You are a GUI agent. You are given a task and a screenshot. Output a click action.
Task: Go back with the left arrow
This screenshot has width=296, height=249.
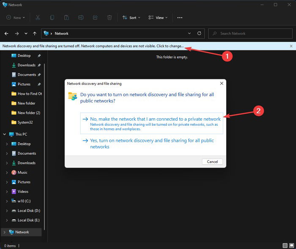(x=6, y=33)
